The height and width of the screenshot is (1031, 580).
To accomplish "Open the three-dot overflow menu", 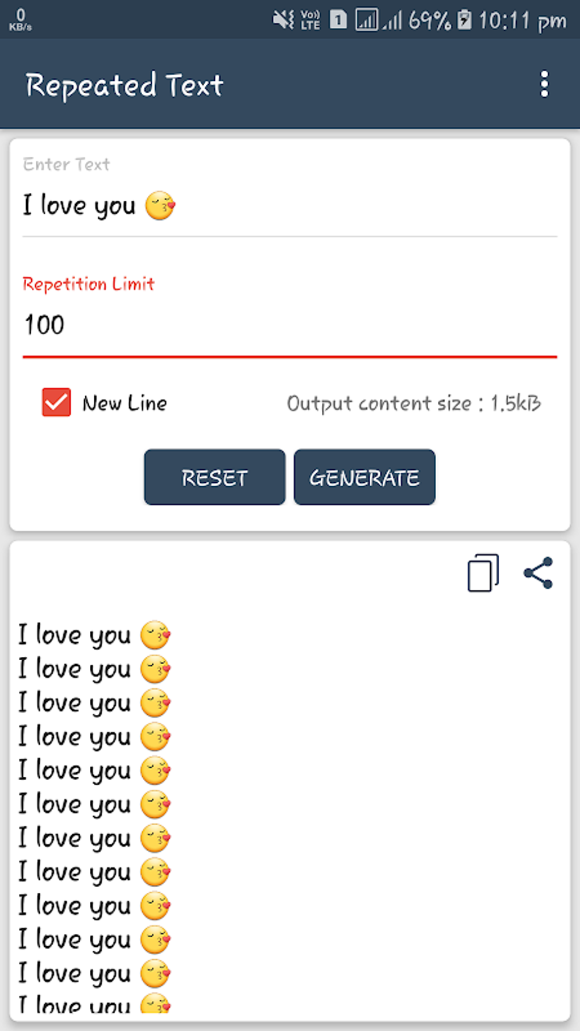I will [x=544, y=84].
